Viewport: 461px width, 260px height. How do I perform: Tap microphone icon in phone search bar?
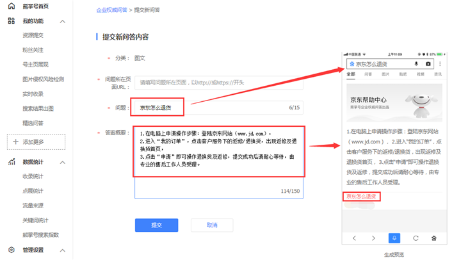(416, 64)
